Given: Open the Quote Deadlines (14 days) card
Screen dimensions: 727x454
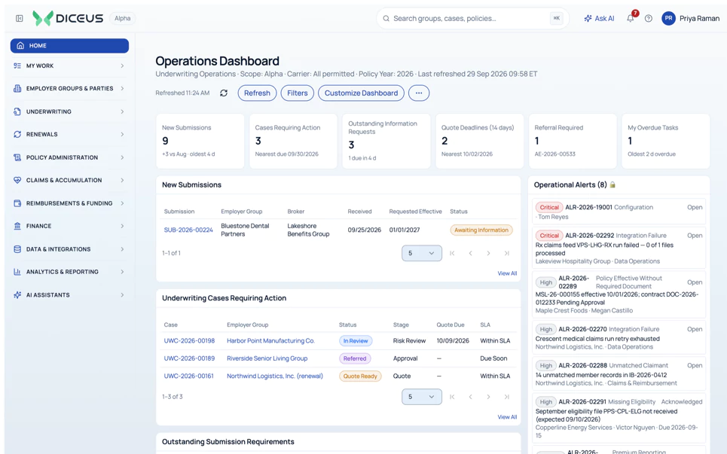Looking at the screenshot, I should click(x=479, y=142).
